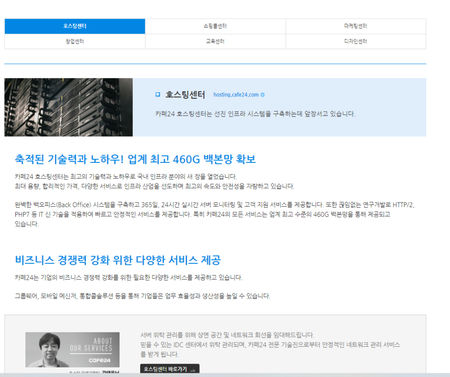Screen dimensions: 450x377
Task: Click the 호스팅센터 바로가기 button
Action: click(x=170, y=369)
